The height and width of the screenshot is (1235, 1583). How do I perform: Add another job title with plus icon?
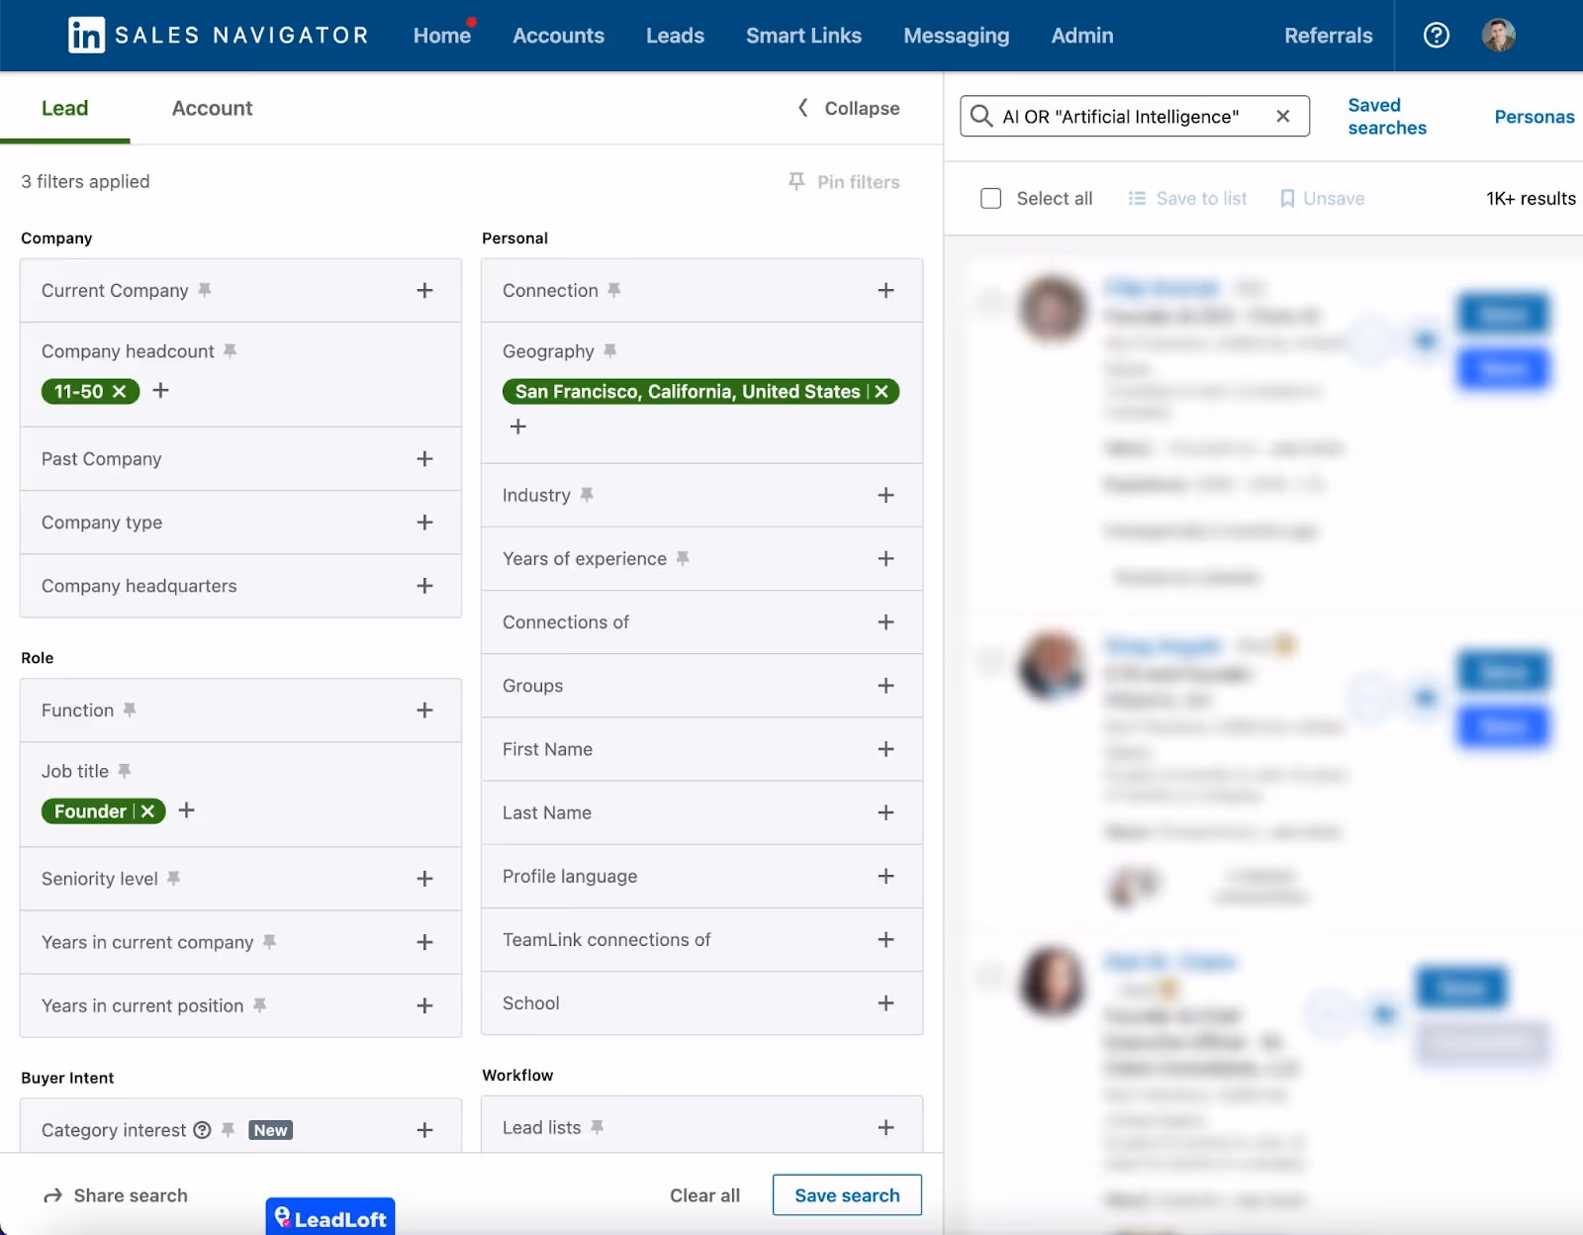(x=186, y=810)
